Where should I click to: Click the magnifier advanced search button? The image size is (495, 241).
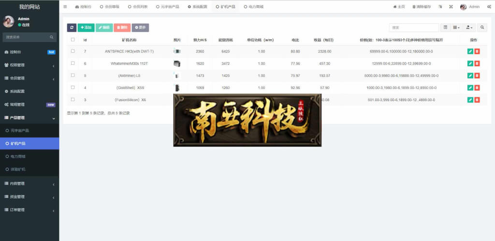[482, 28]
